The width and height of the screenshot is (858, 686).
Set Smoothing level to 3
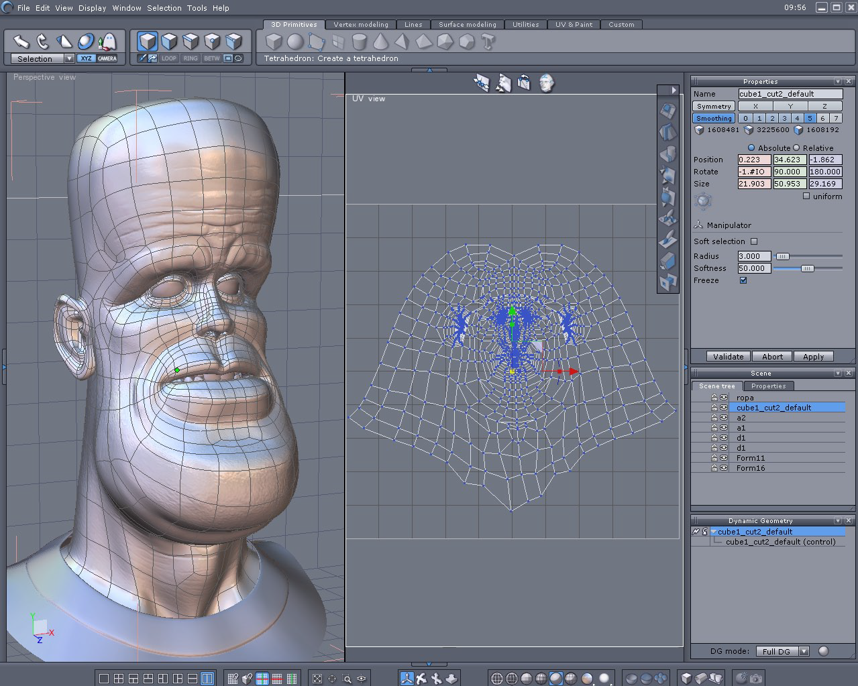point(784,118)
